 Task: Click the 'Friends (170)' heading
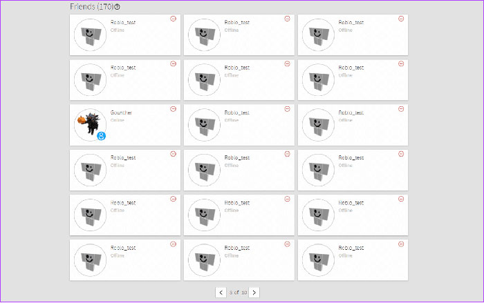92,6
